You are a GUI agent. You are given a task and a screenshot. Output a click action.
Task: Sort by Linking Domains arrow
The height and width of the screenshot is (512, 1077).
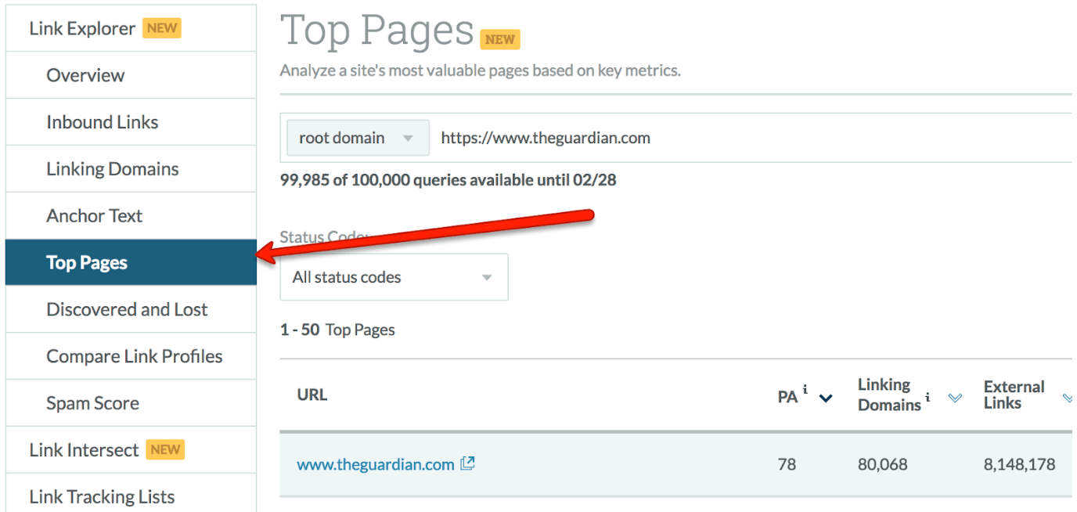[x=954, y=398]
